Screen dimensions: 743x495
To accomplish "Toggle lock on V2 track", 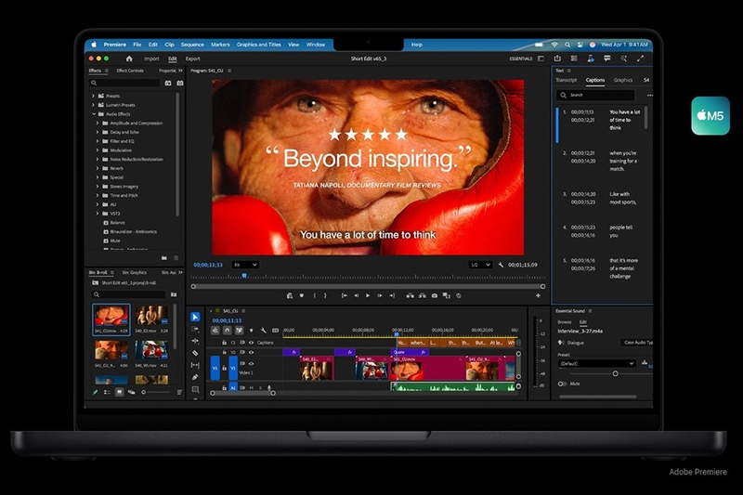I will 224,352.
